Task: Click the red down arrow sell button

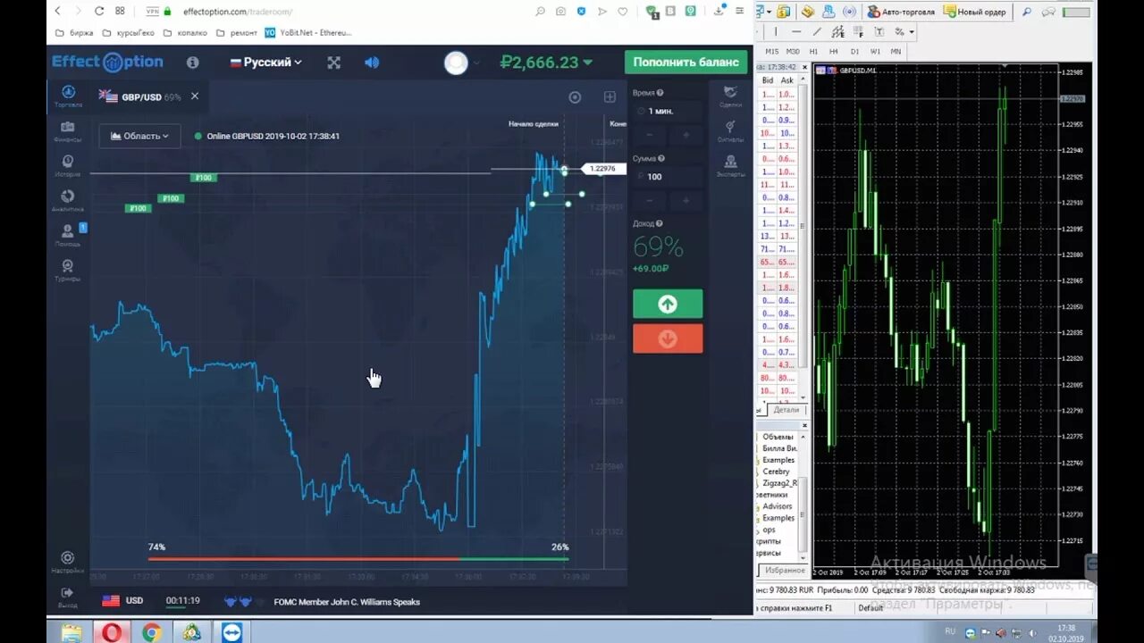Action: 668,338
